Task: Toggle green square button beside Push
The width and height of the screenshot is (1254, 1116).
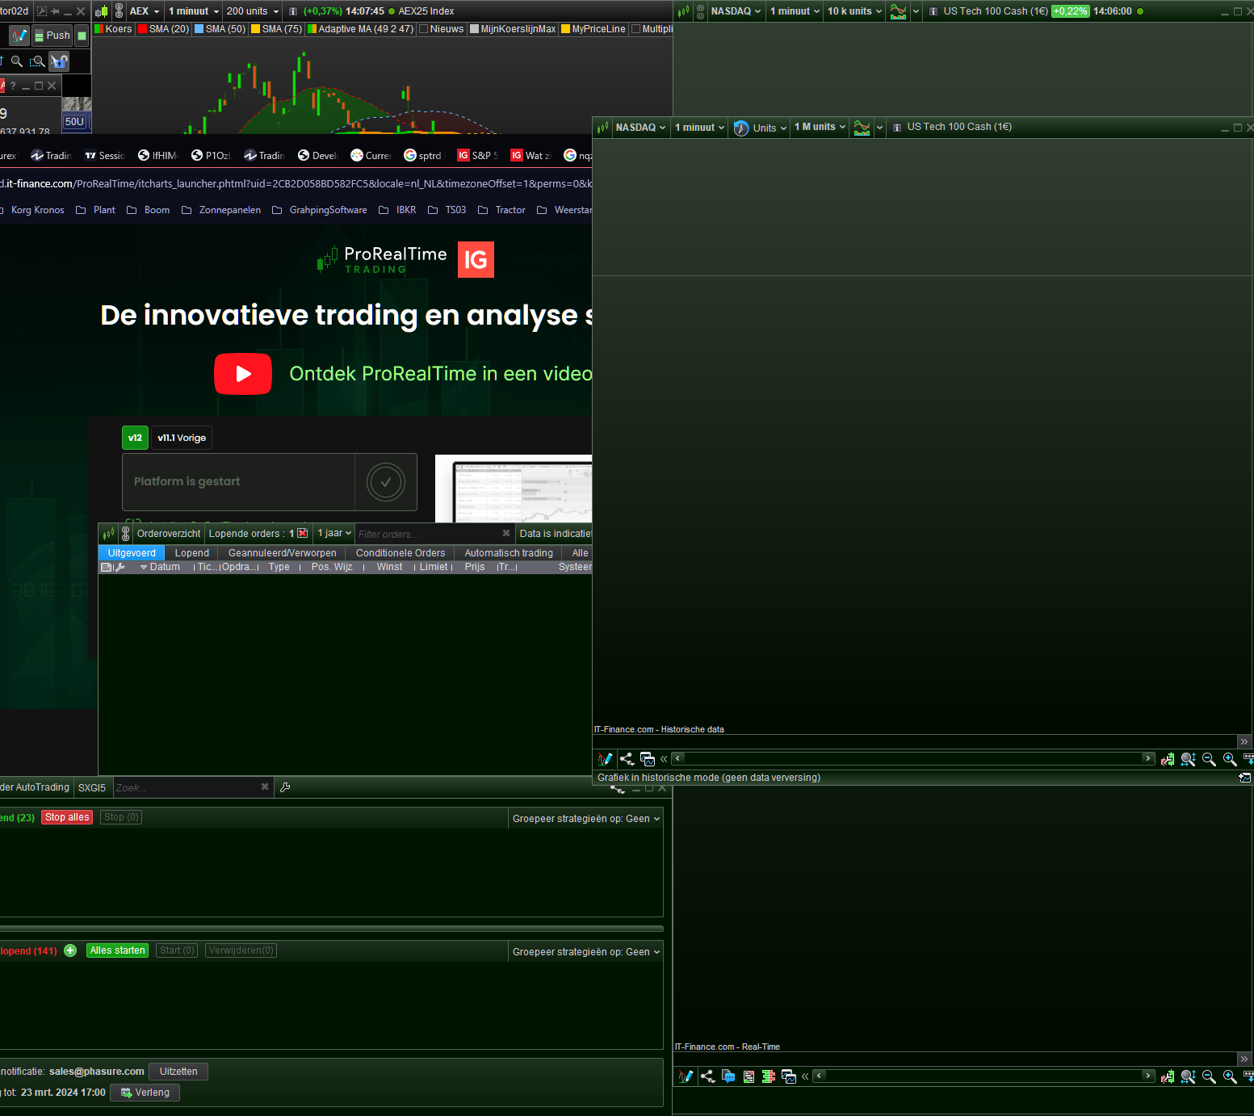Action: click(82, 36)
